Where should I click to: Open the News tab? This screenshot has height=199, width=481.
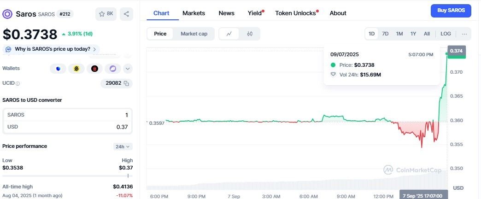tap(226, 13)
